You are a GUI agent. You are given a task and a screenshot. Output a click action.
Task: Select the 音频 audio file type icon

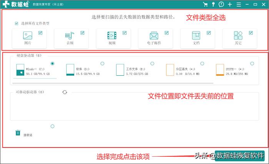coord(70,35)
